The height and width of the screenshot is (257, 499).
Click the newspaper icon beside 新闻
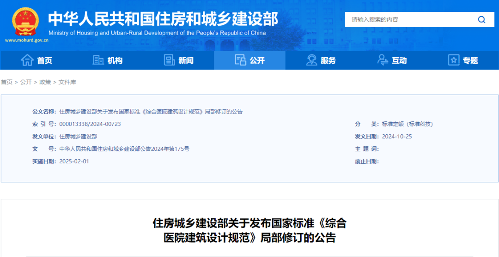(x=169, y=60)
